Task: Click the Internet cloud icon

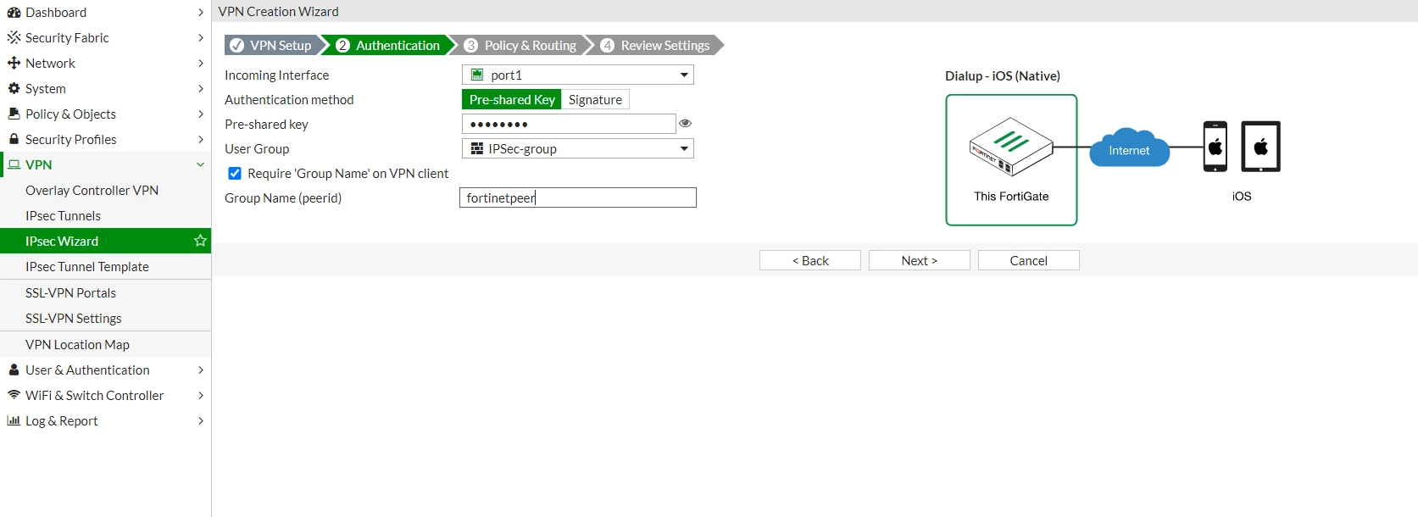Action: click(1129, 147)
